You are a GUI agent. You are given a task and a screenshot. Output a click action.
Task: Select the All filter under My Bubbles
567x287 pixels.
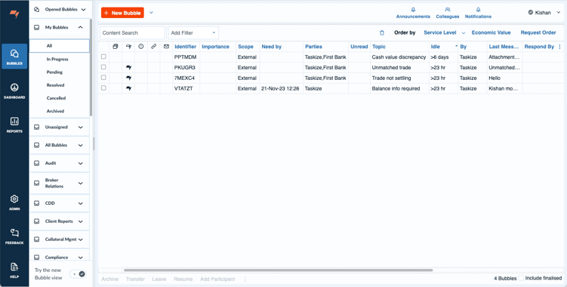[x=60, y=46]
